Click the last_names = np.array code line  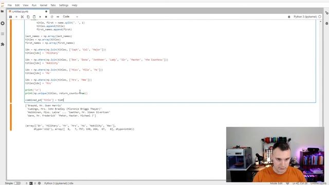(x=48, y=36)
